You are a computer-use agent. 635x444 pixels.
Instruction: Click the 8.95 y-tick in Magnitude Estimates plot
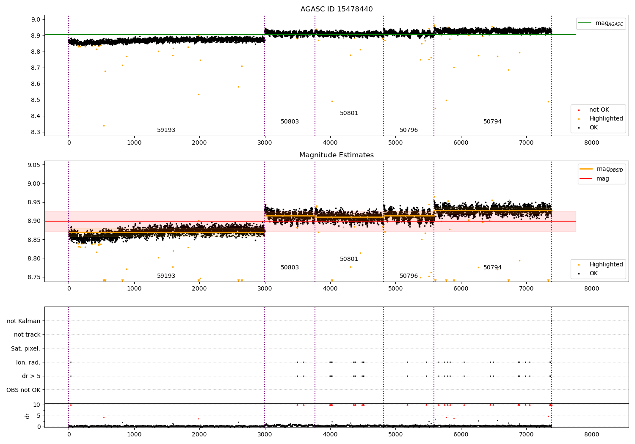(x=34, y=202)
